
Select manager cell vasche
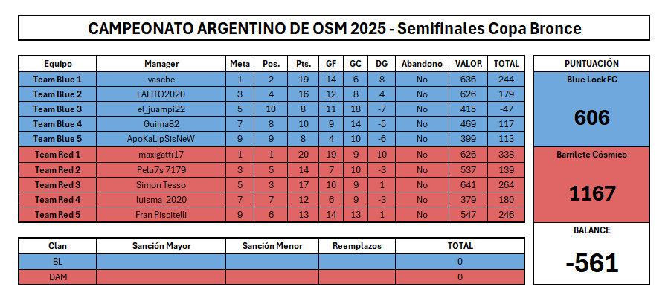(x=161, y=79)
